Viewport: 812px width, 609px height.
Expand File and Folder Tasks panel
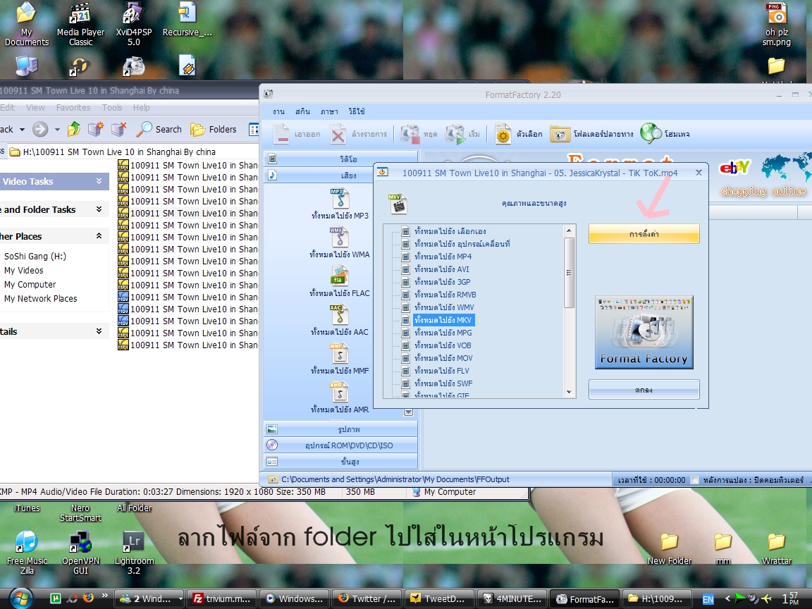[x=99, y=209]
